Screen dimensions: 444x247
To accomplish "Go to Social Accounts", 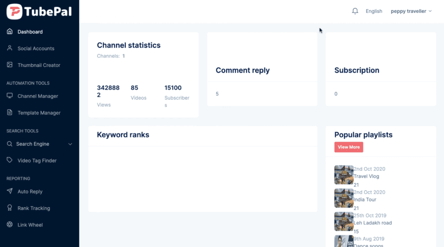I will [36, 49].
